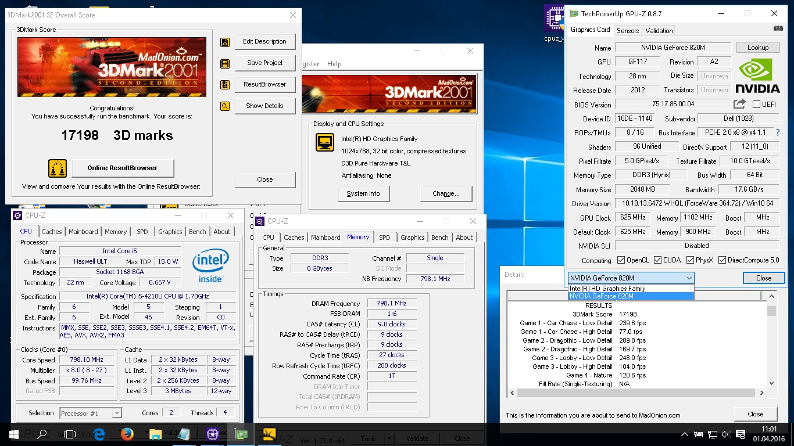Click the Show Details button
Image resolution: width=794 pixels, height=446 pixels.
coord(264,106)
